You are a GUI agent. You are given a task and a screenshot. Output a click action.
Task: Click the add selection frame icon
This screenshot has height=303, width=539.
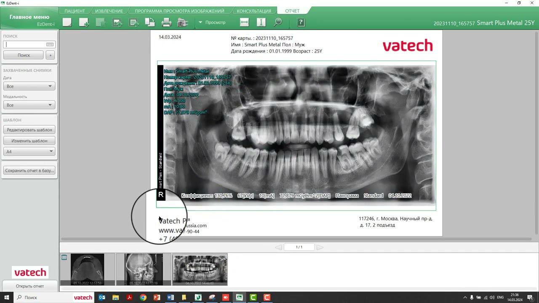134,22
